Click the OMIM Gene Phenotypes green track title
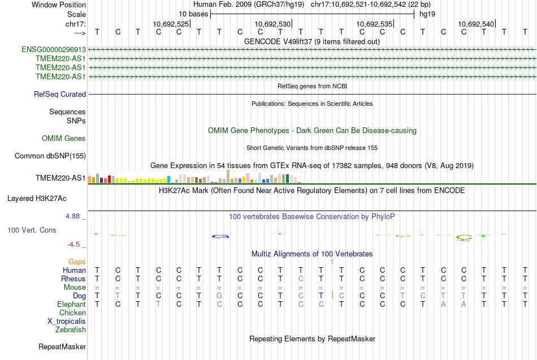Viewport: 537px width, 360px height. coord(313,131)
